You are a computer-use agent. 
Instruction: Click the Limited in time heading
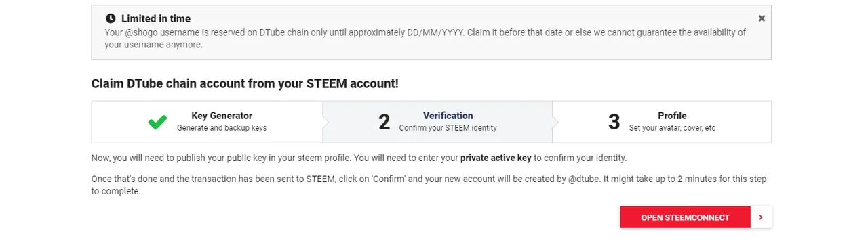point(156,18)
